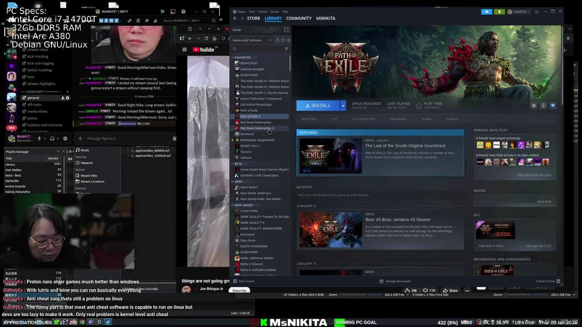Open Path of Exile 2 settings gear

tap(534, 105)
